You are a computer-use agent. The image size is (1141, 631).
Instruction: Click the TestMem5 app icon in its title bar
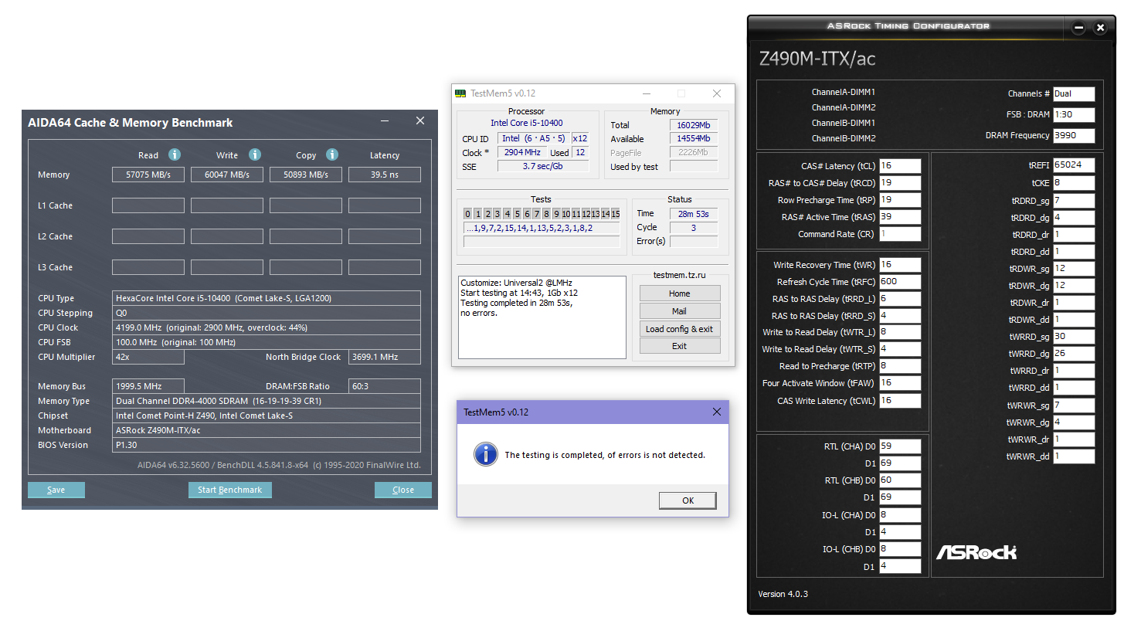460,93
